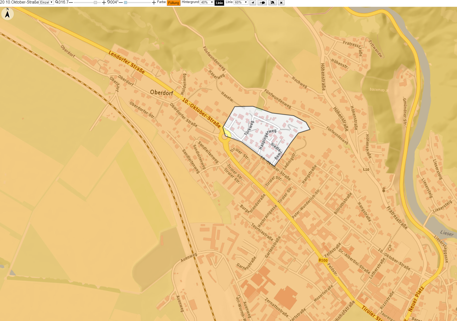
Task: Click the north compass arrow icon
Action: (7, 13)
